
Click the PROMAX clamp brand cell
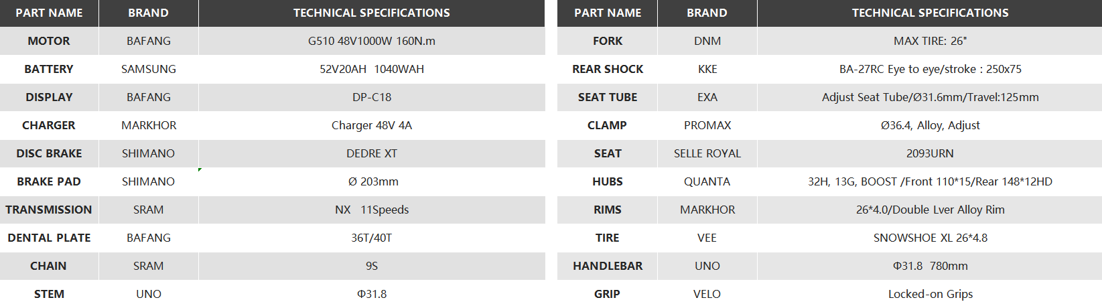point(707,125)
